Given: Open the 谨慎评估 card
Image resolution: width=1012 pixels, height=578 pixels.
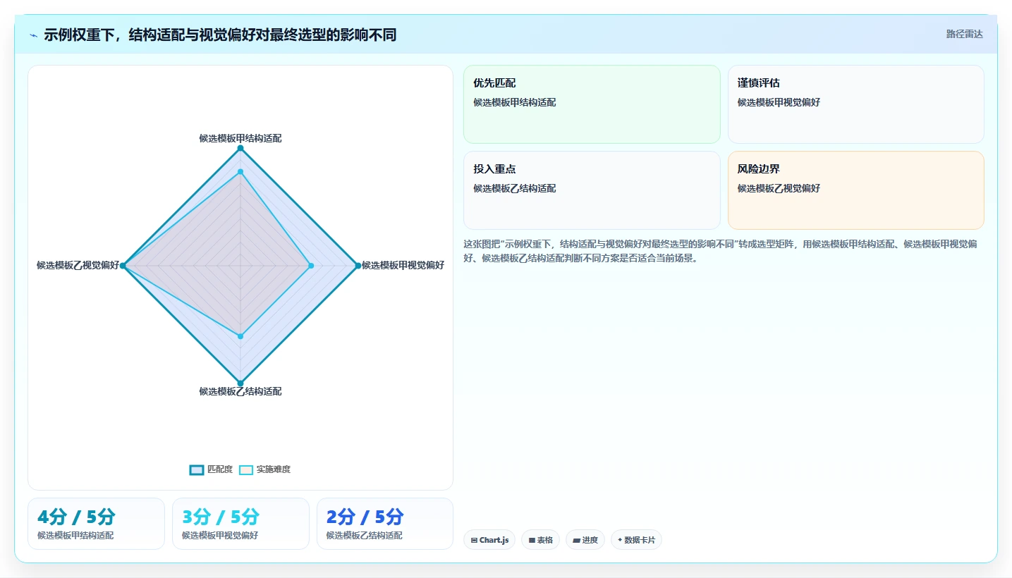Looking at the screenshot, I should pos(855,104).
